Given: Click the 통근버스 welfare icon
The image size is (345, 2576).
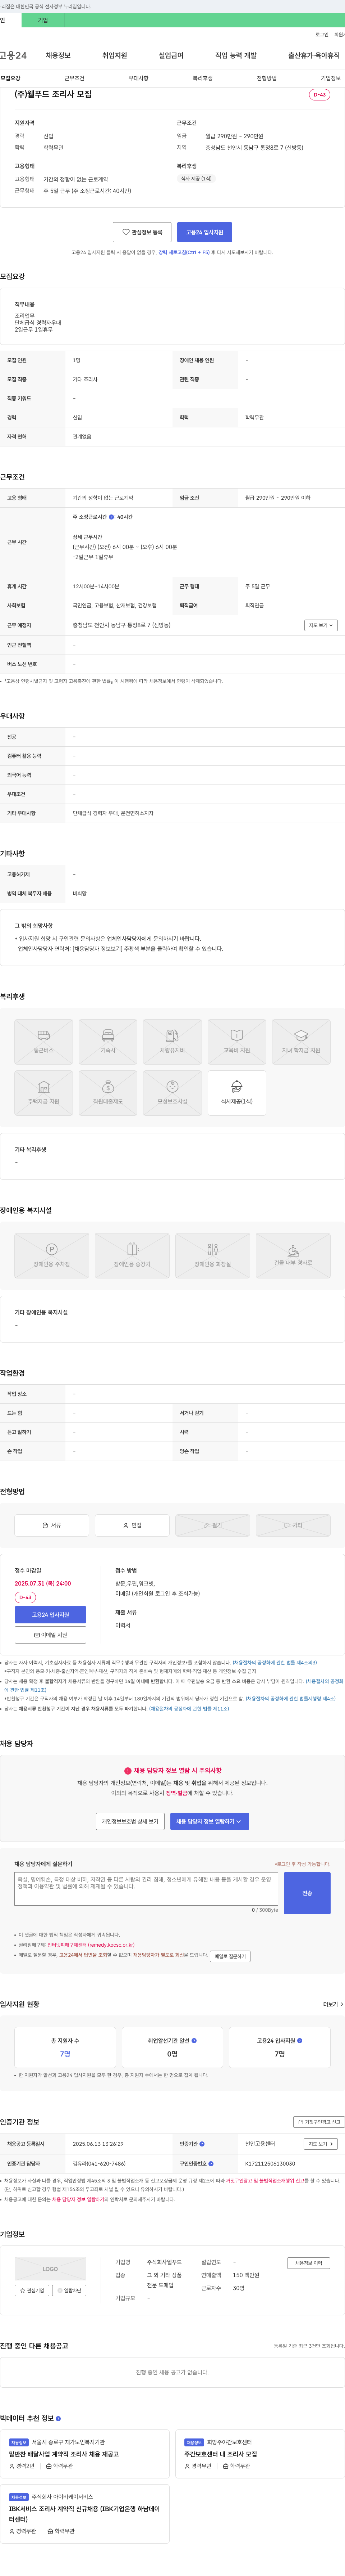Looking at the screenshot, I should (x=44, y=1042).
